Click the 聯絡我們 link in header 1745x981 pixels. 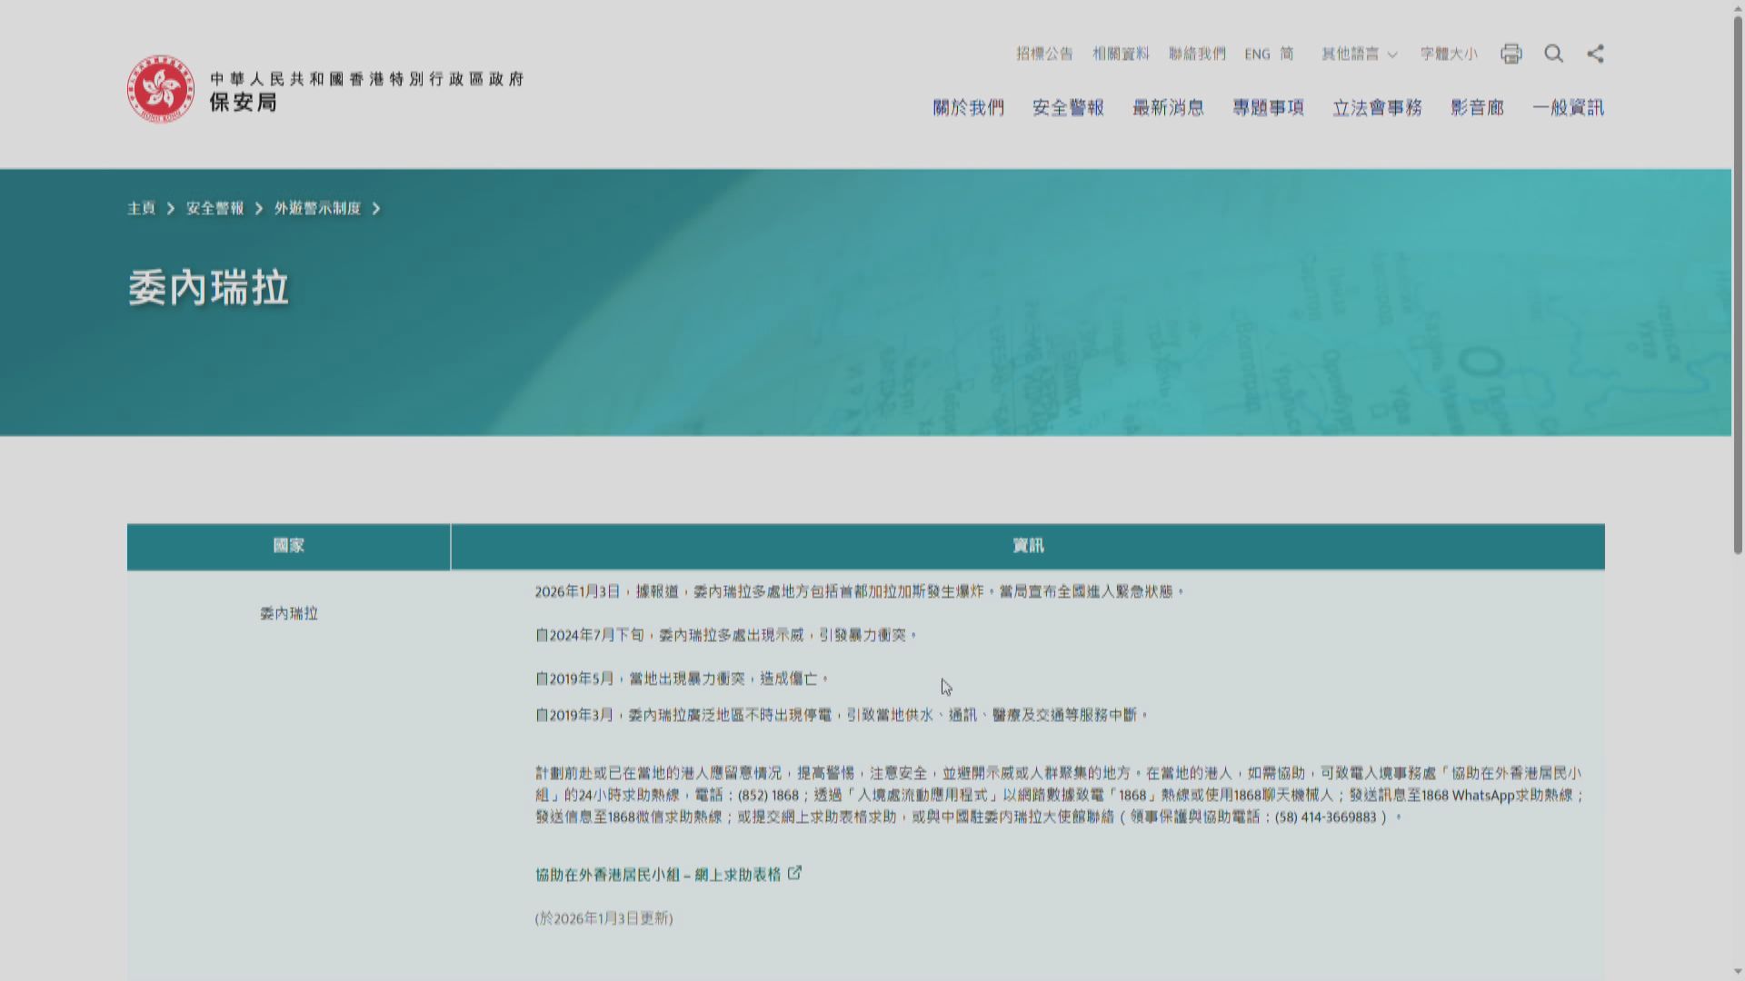point(1197,54)
